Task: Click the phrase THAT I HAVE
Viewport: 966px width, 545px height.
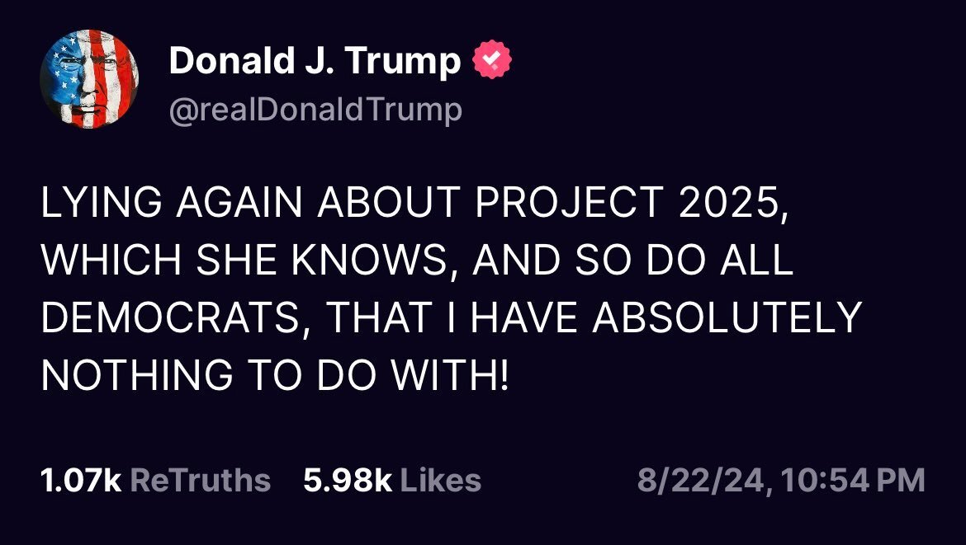Action: coord(441,317)
